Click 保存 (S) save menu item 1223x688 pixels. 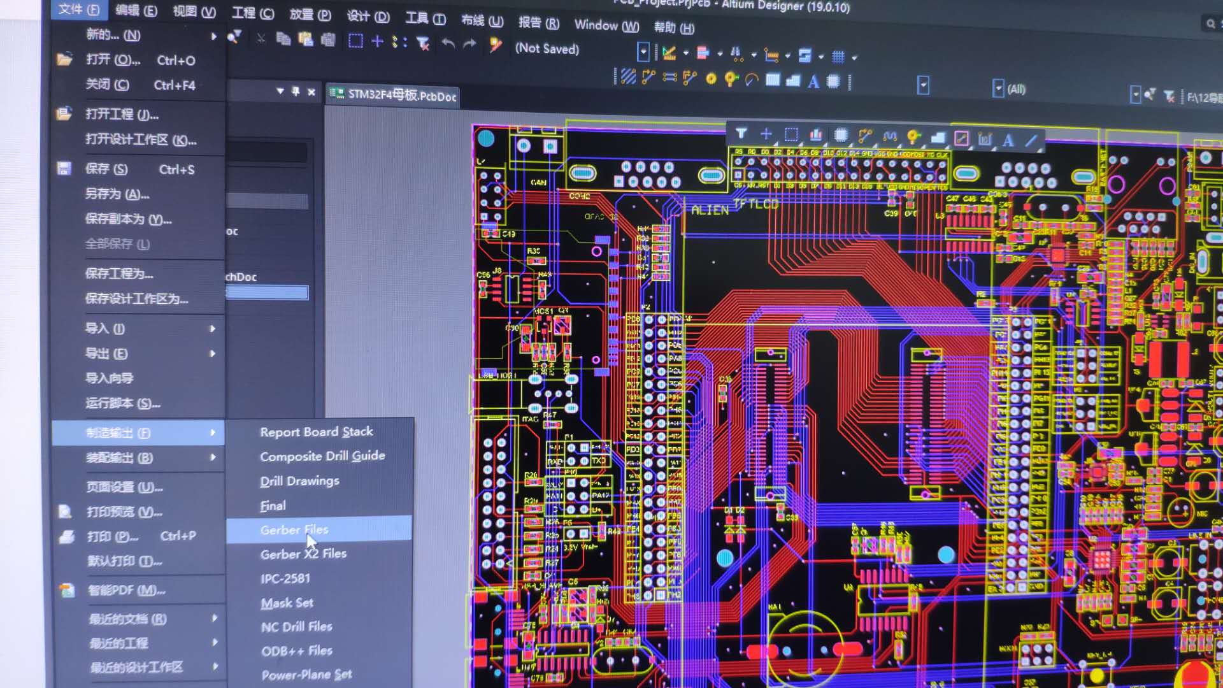(x=106, y=169)
